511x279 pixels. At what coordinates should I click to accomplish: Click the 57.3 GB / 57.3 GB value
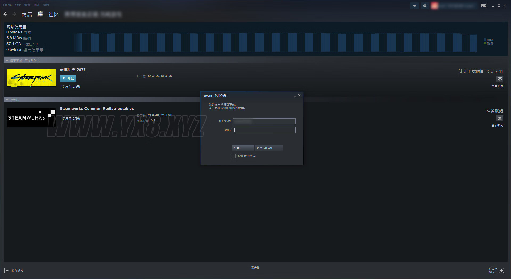click(160, 76)
